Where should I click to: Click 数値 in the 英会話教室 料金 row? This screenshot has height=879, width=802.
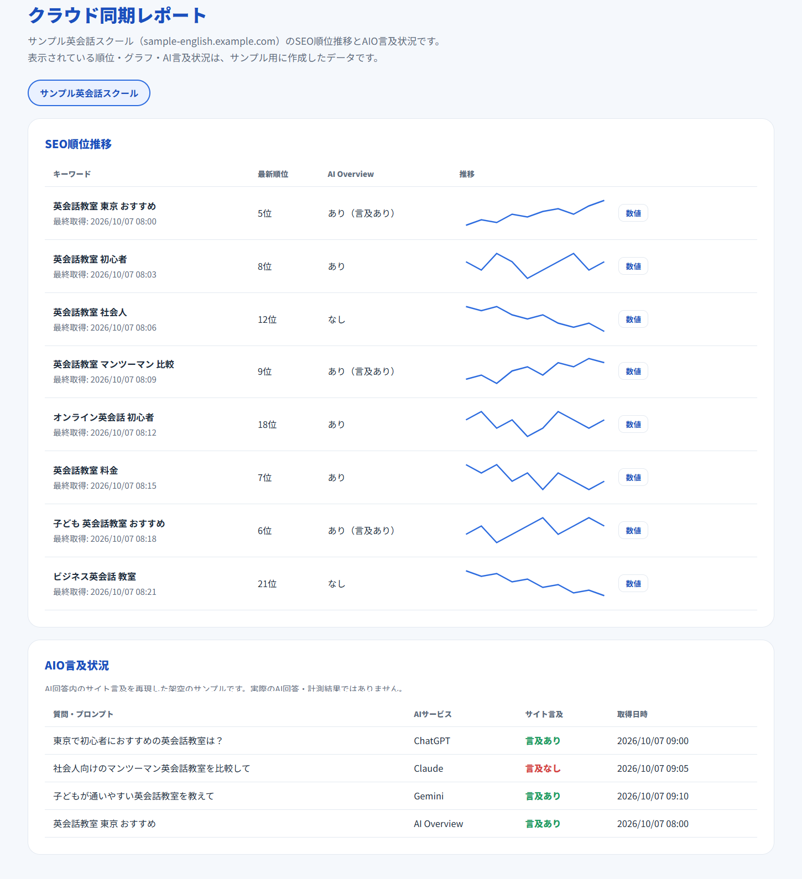pos(633,478)
